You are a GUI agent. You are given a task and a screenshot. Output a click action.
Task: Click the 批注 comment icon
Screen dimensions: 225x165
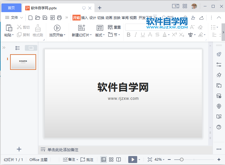87,160
